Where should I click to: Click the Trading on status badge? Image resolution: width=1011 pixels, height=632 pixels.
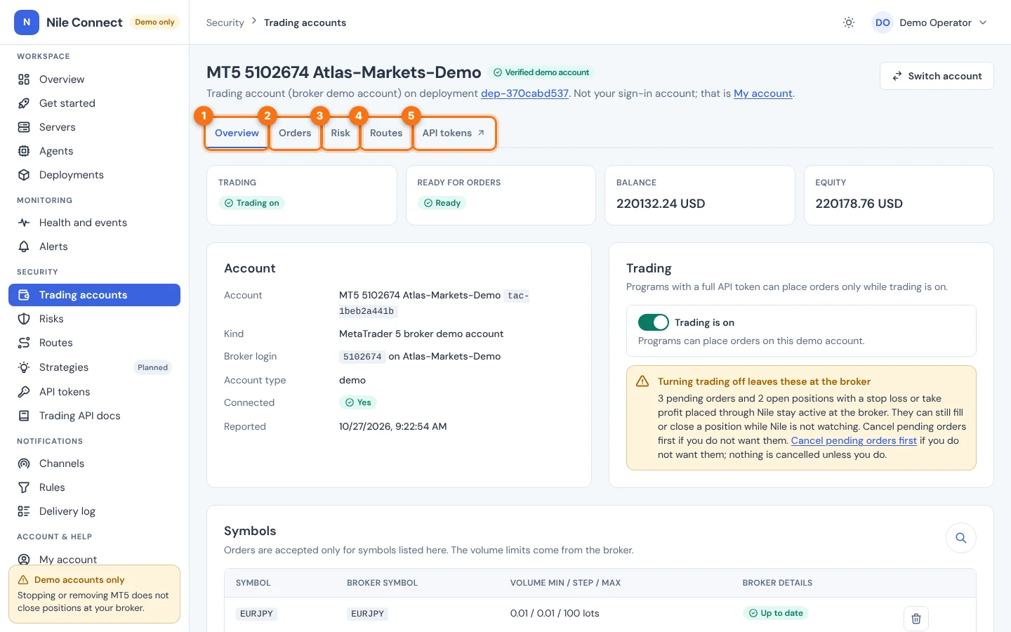click(251, 203)
